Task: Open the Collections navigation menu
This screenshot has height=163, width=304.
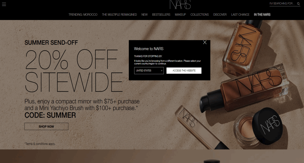Action: coord(200,15)
